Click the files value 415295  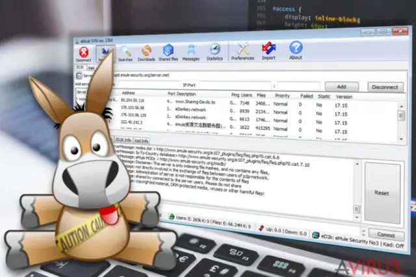[x=263, y=128]
